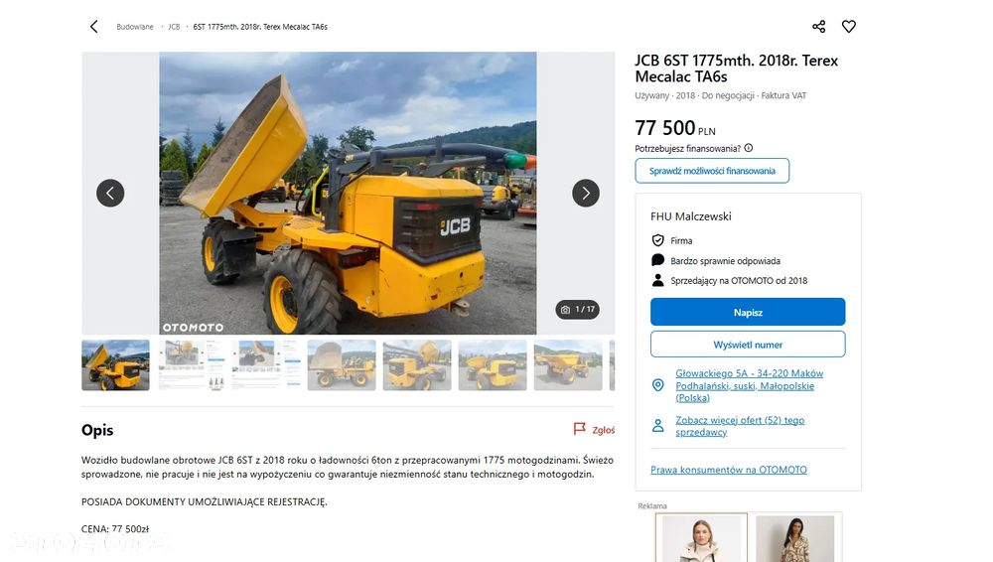This screenshot has height=562, width=993.
Task: Go back using the left arrow icon
Action: pyautogui.click(x=93, y=27)
